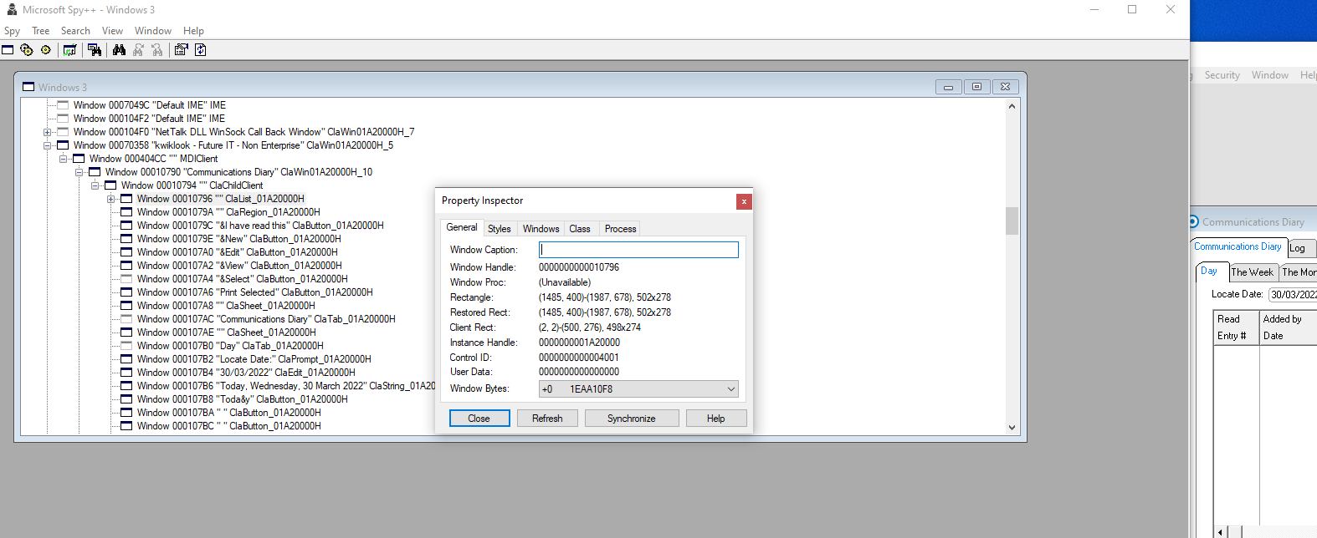Click the Refresh button in Property Inspector
The height and width of the screenshot is (538, 1317).
pyautogui.click(x=547, y=419)
